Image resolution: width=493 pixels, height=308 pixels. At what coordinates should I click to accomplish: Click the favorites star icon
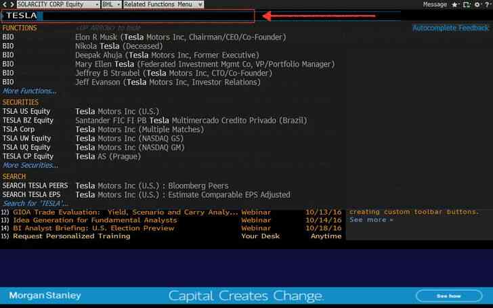point(454,5)
